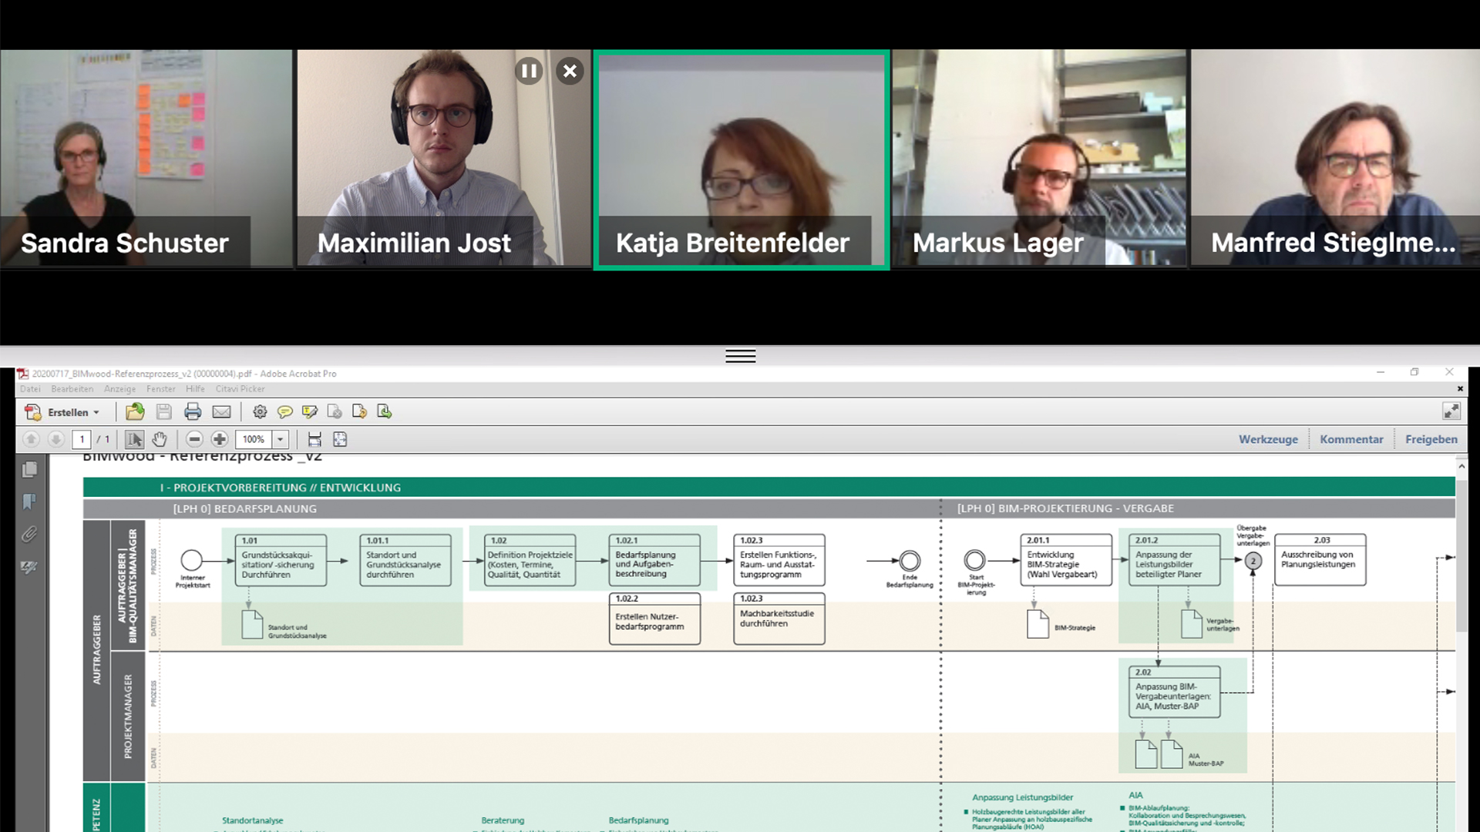1480x832 pixels.
Task: Open the zoom level dropdown arrow
Action: click(x=281, y=439)
